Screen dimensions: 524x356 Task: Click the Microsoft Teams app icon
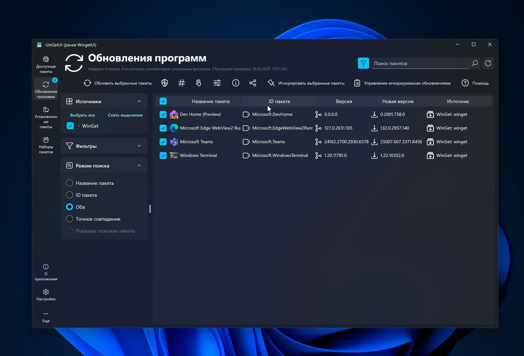174,142
